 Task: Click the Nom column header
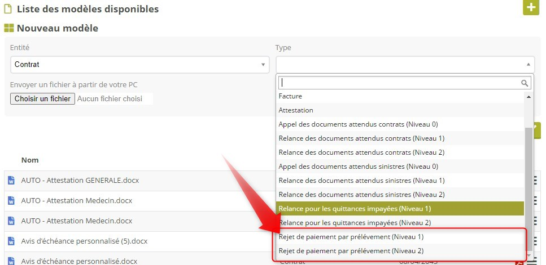pos(30,160)
